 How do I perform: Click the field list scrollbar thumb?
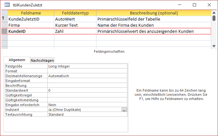tap(214, 18)
